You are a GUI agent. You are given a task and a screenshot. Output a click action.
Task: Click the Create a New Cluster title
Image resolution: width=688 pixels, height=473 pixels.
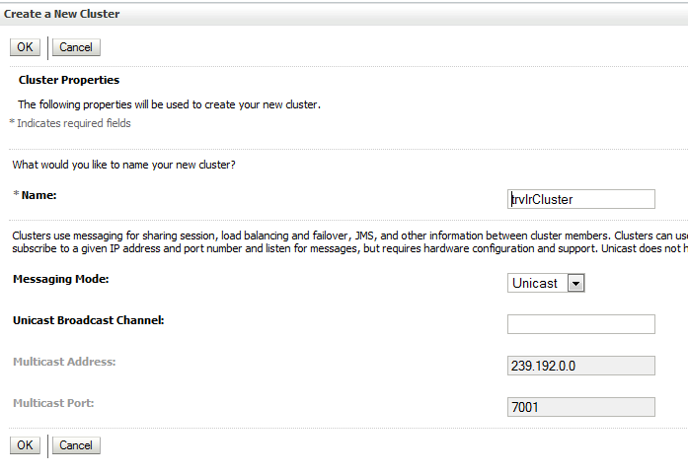61,14
